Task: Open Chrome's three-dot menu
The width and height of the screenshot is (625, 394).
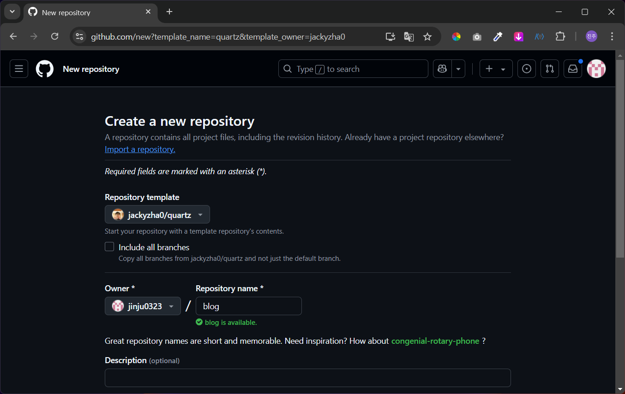Action: click(x=612, y=36)
